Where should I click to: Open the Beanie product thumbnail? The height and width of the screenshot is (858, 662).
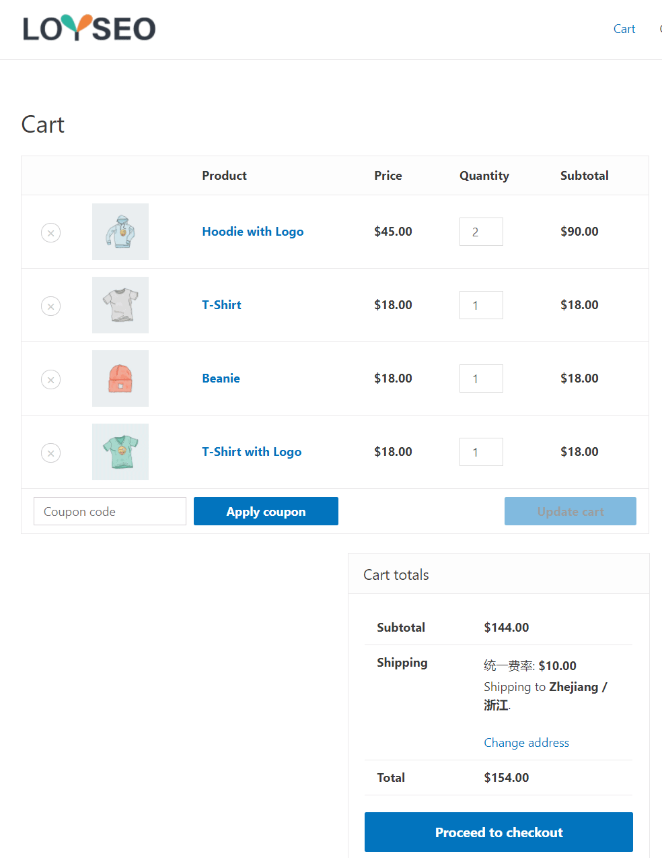[x=120, y=378]
